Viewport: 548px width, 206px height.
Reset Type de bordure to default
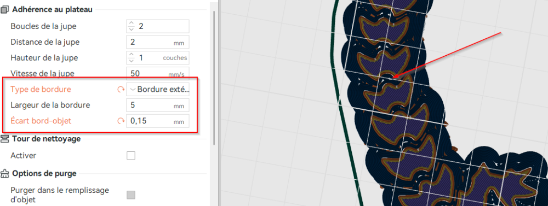tap(121, 90)
